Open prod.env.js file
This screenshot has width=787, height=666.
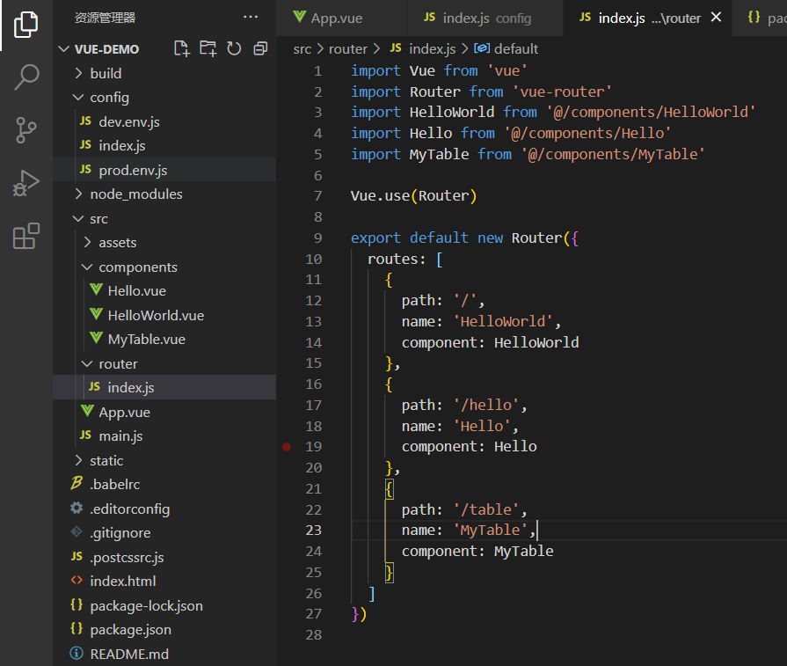tap(164, 170)
